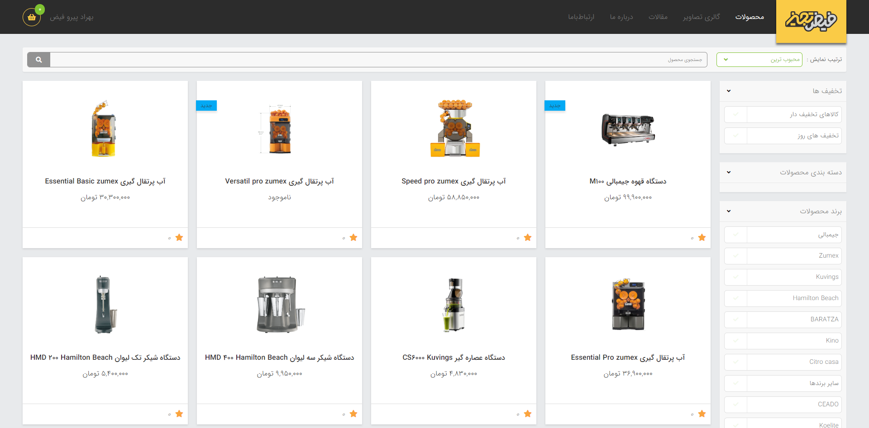The width and height of the screenshot is (869, 428).
Task: Open the گالری تصاویر menu item
Action: (702, 17)
